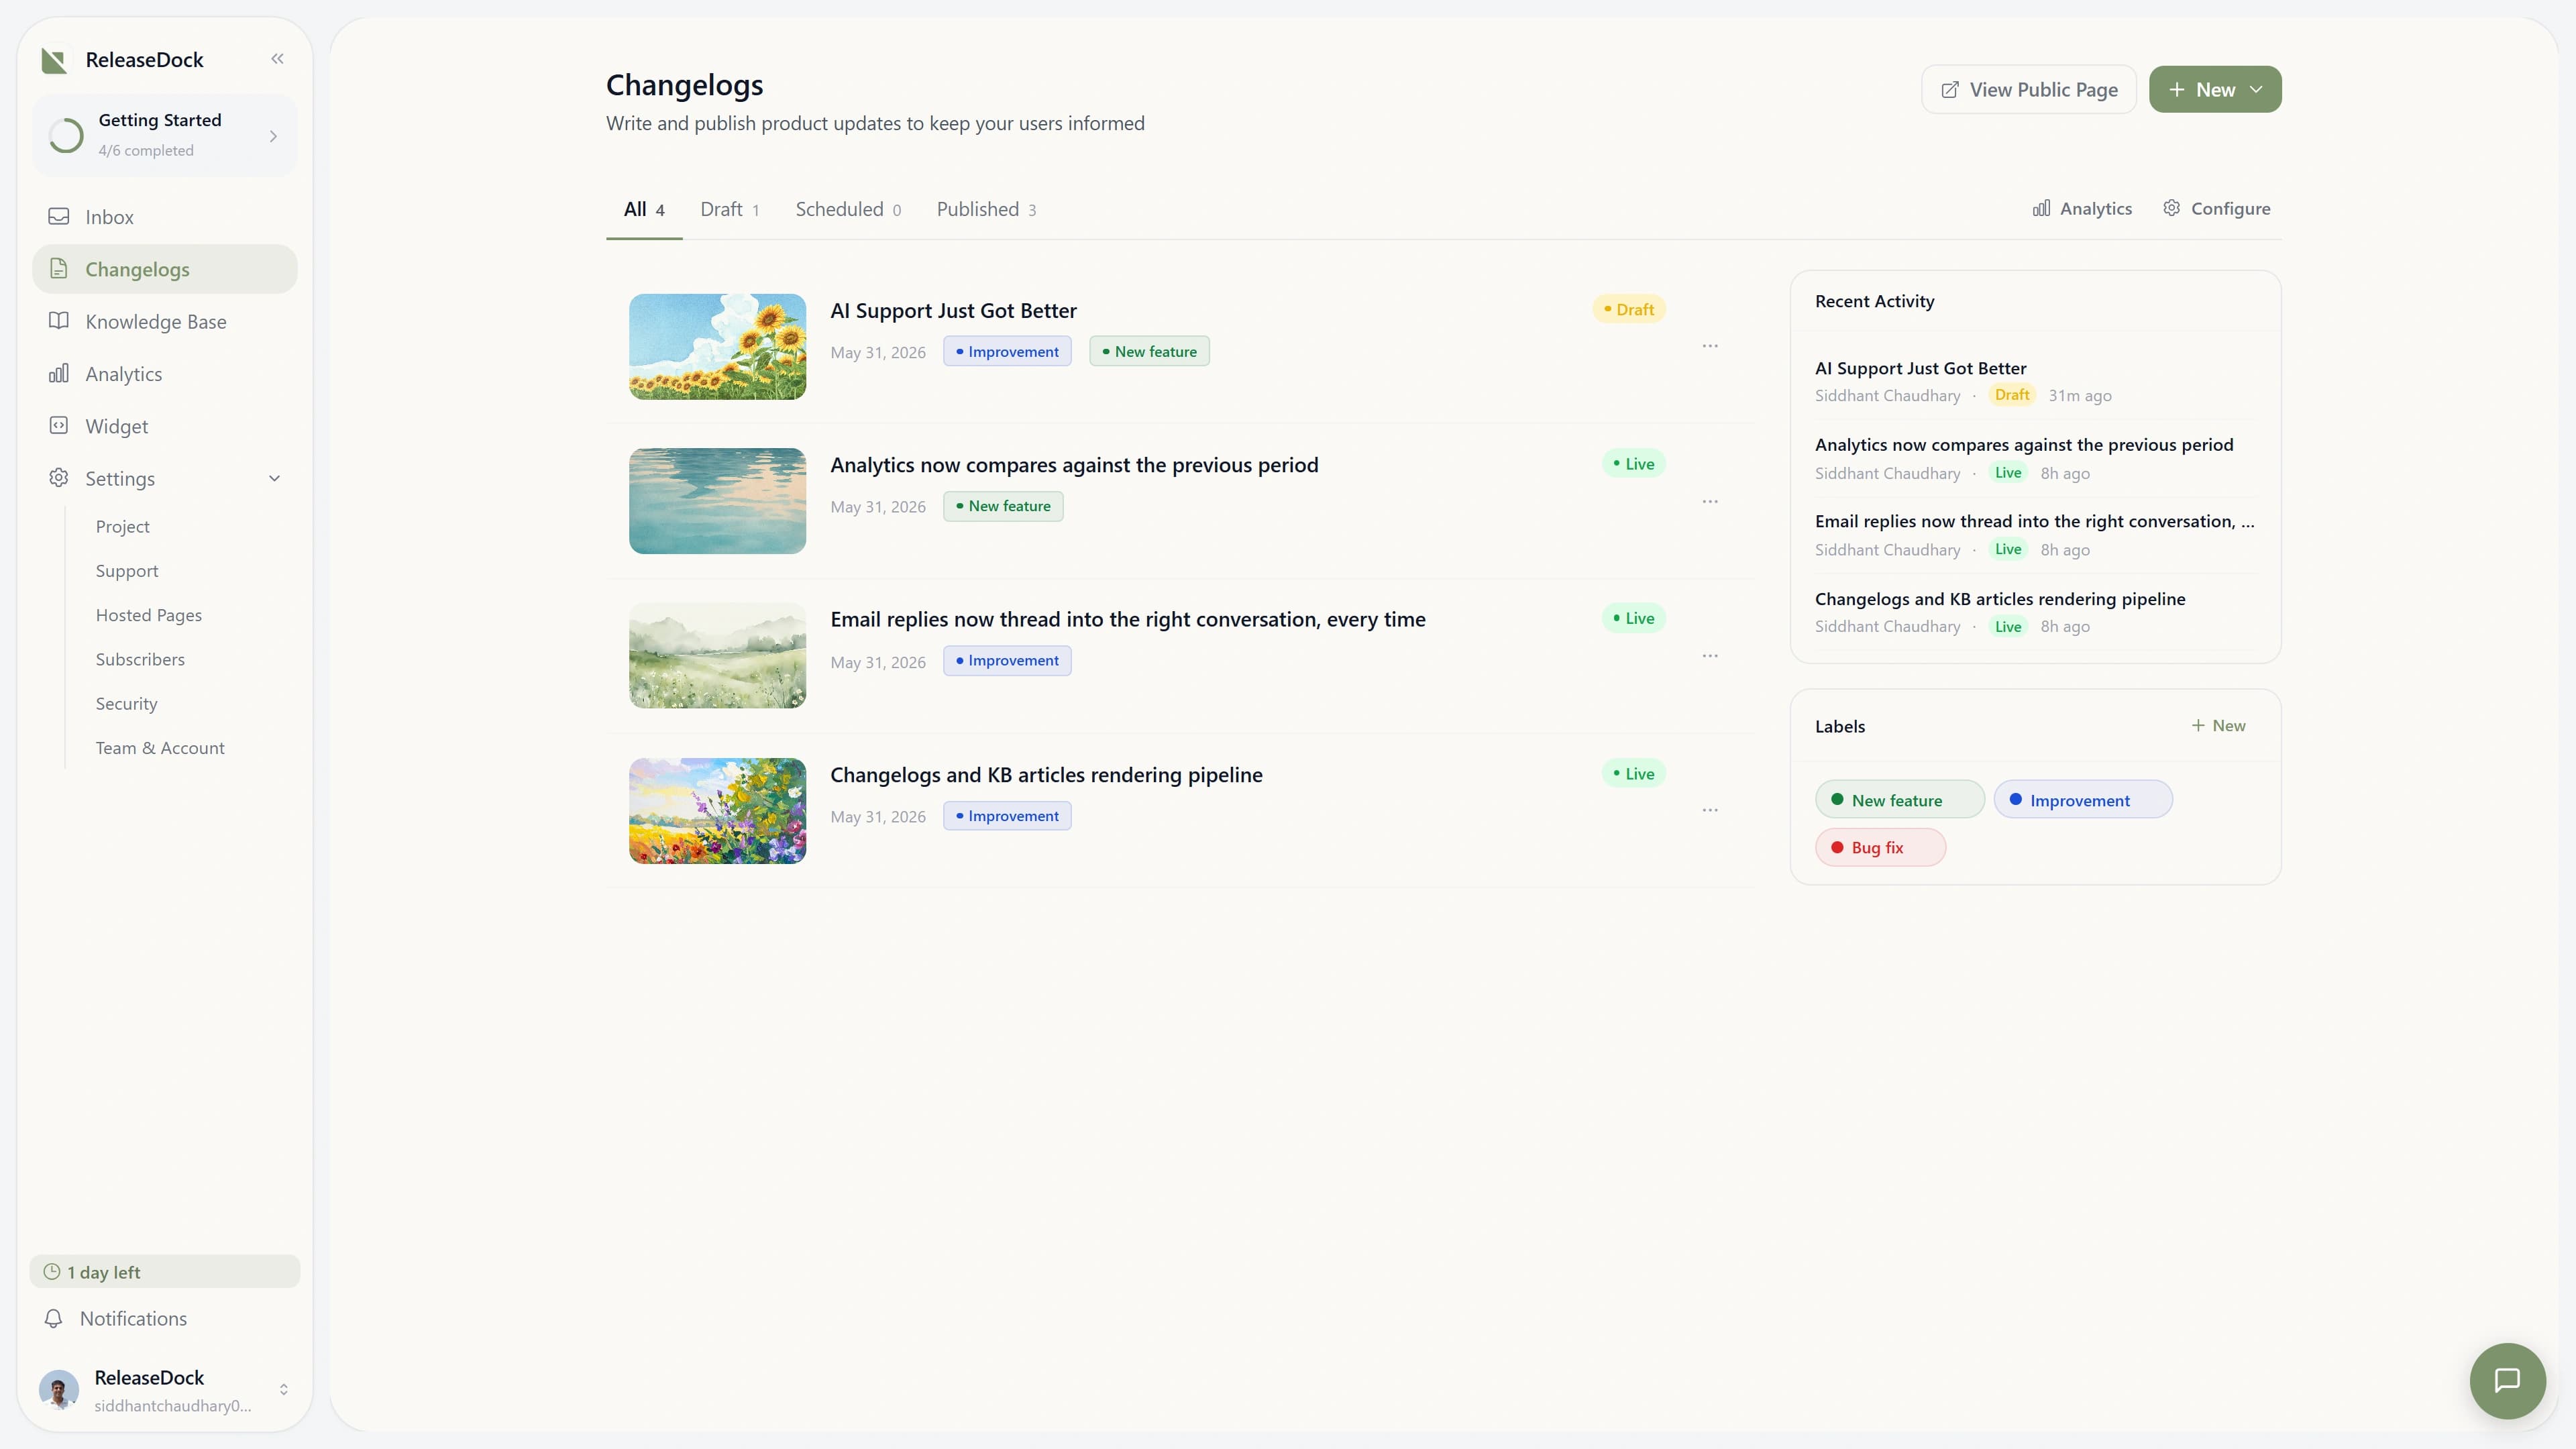Click the Draft status badge on AI Support
Image resolution: width=2576 pixels, height=1449 pixels.
coord(1629,309)
